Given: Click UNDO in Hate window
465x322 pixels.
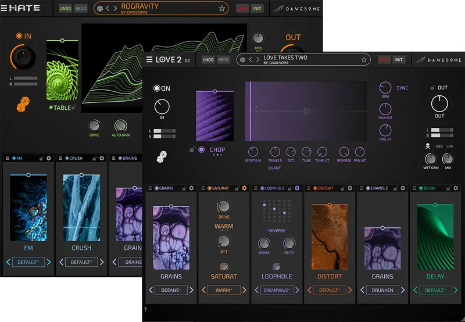Looking at the screenshot, I should 65,8.
